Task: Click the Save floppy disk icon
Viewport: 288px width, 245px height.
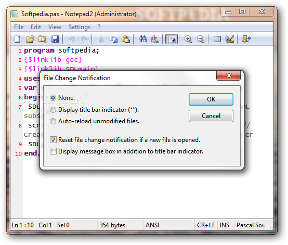Action: (x=55, y=39)
